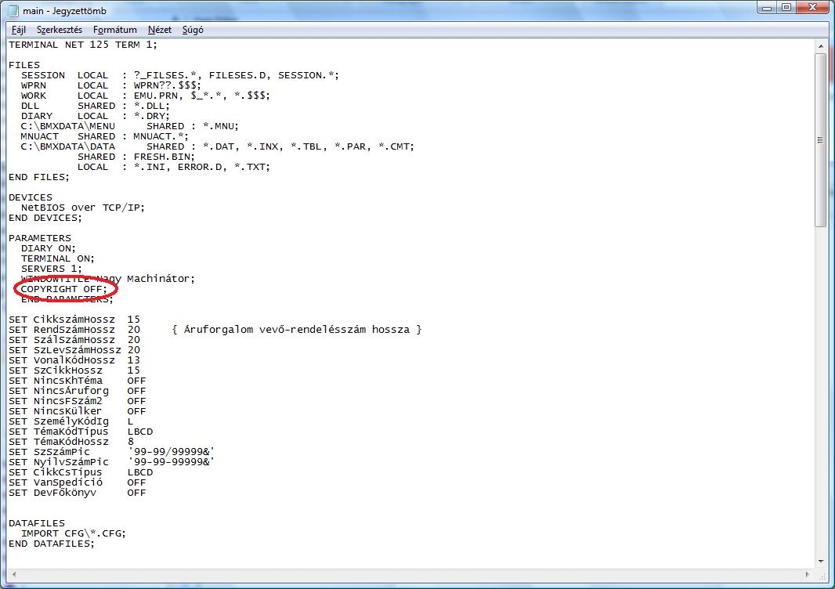The width and height of the screenshot is (835, 589).
Task: Click the 'END DATAFILES;' line
Action: pos(51,544)
